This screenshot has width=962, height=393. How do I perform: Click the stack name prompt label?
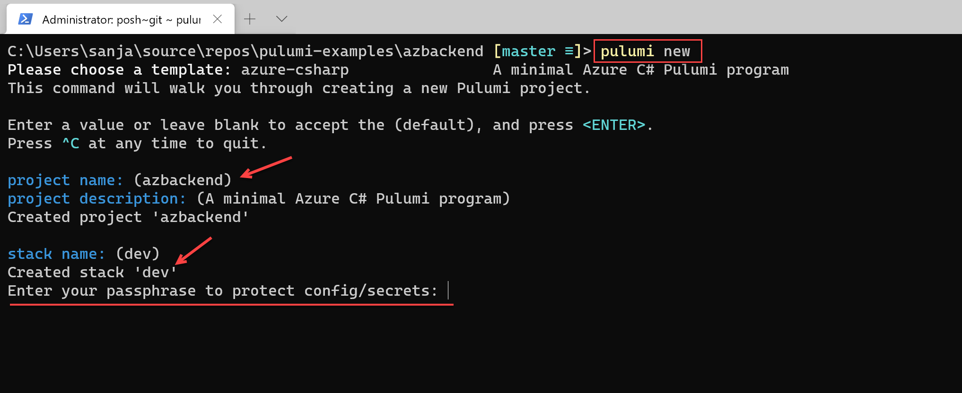(x=56, y=254)
